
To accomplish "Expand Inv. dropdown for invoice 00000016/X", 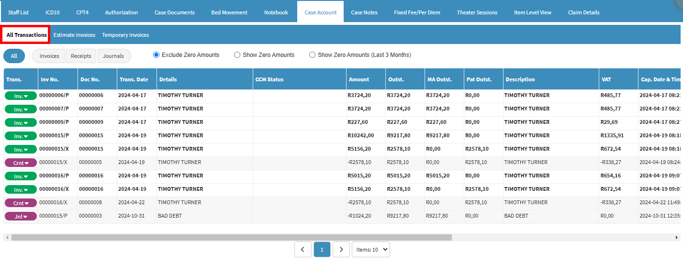I will click(x=21, y=189).
